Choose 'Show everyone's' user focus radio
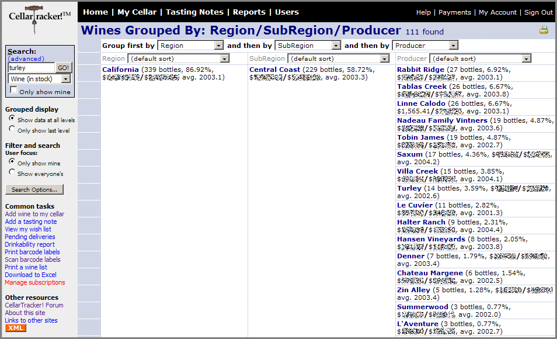The image size is (557, 339). 12,172
